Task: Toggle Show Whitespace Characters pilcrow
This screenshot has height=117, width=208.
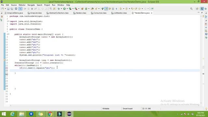Action: [116, 9]
